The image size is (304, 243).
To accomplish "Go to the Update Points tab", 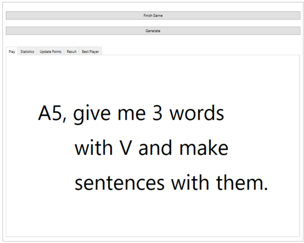I will coord(50,52).
